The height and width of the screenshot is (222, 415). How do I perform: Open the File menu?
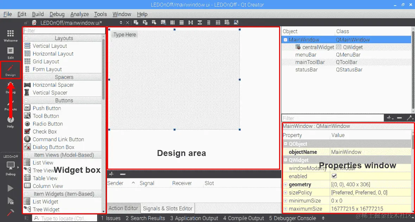click(7, 14)
